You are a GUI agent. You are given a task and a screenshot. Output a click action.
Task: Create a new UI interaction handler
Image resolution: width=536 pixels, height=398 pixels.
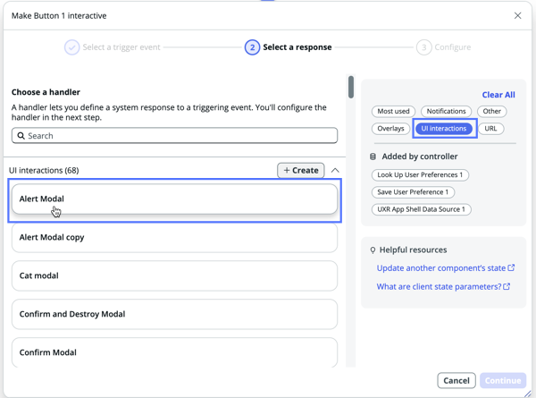point(301,170)
